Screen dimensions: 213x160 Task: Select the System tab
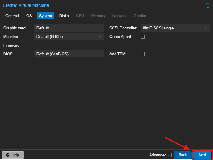click(x=45, y=16)
